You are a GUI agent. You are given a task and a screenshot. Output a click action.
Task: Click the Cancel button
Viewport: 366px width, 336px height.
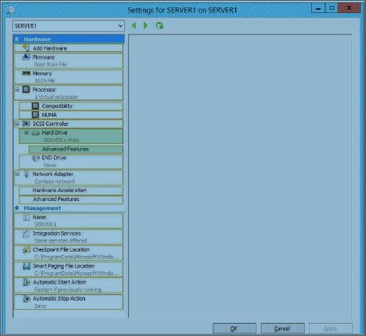click(283, 329)
